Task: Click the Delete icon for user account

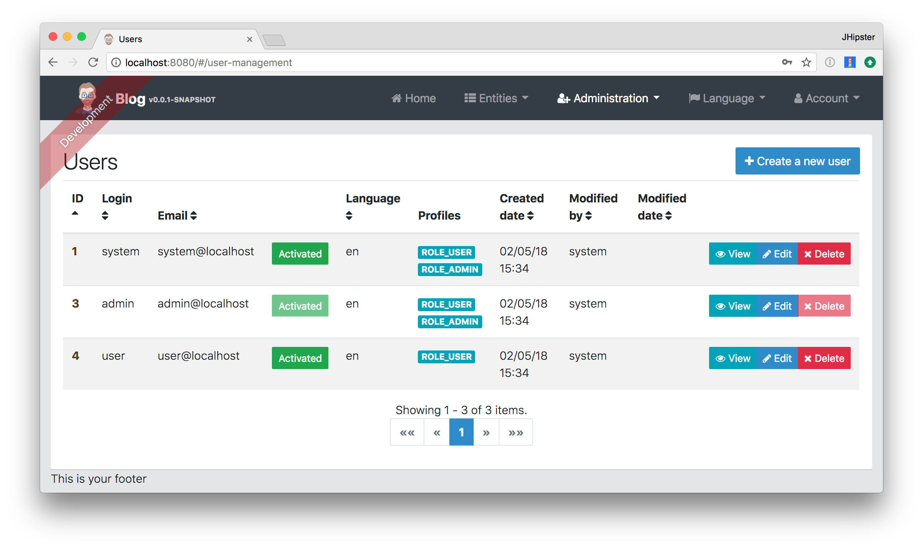Action: click(x=824, y=358)
